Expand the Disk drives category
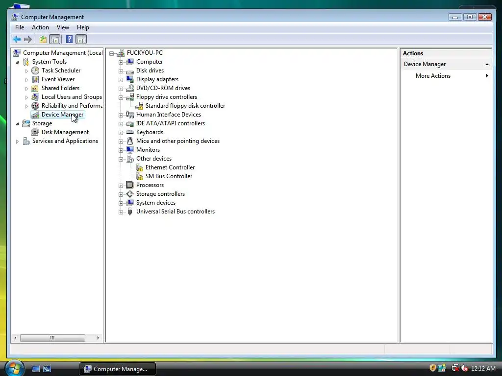The image size is (502, 376). pos(121,71)
